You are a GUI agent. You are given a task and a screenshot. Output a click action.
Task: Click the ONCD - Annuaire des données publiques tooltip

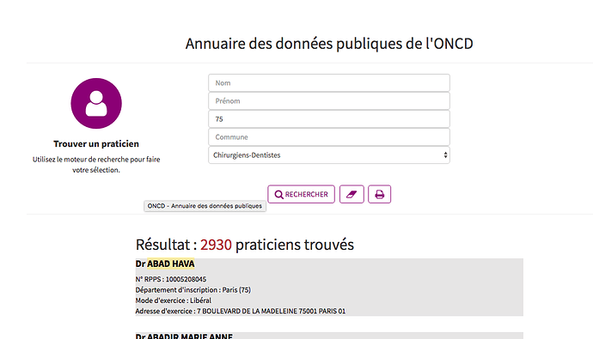205,206
